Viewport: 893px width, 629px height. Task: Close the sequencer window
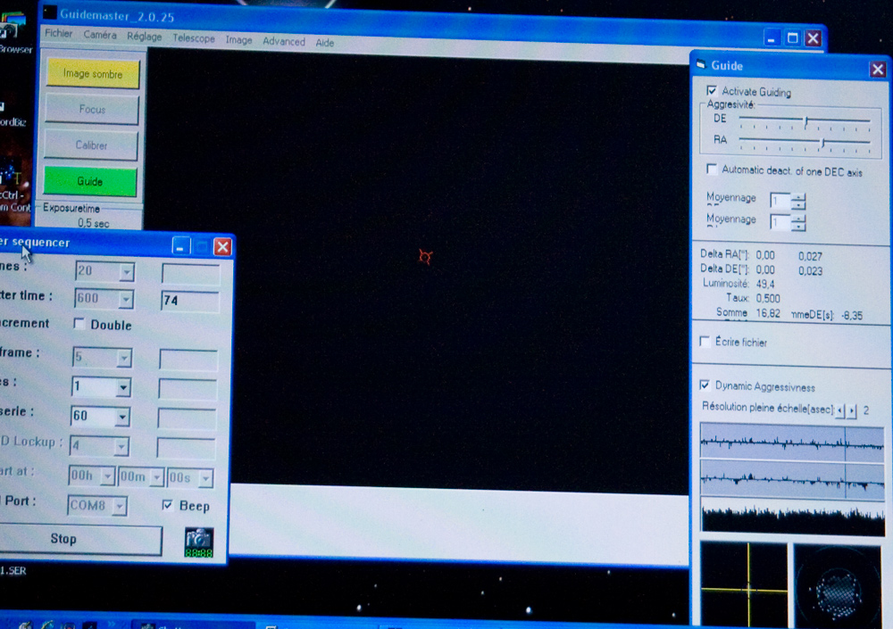(x=222, y=247)
